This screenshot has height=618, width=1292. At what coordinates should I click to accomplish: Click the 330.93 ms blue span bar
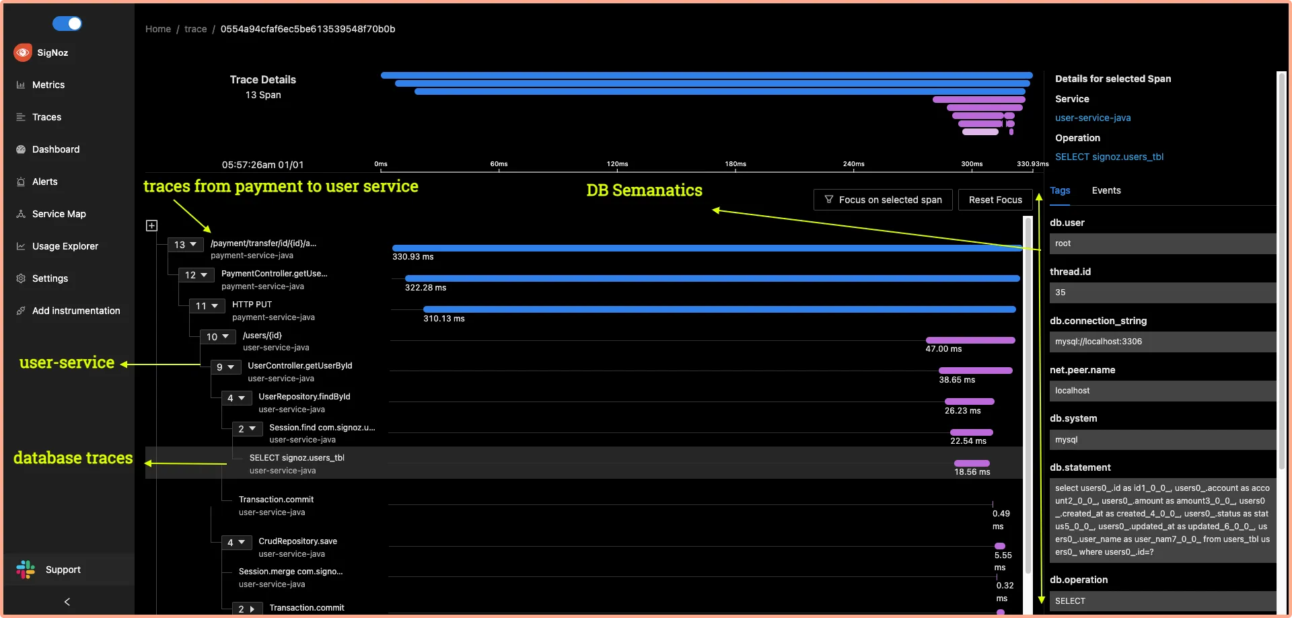[707, 248]
